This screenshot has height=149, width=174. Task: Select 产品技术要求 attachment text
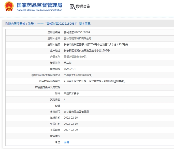71,94
